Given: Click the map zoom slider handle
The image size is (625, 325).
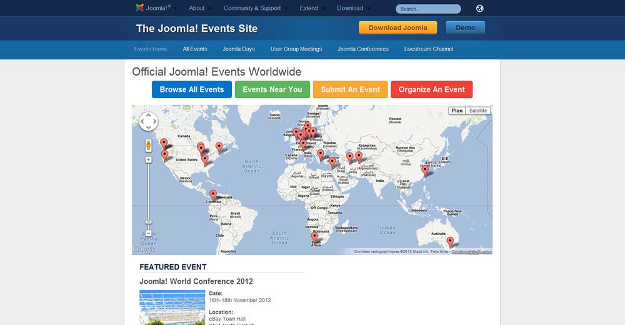Looking at the screenshot, I should click(x=148, y=222).
